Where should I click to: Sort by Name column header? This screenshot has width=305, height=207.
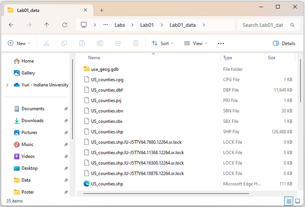coord(94,58)
